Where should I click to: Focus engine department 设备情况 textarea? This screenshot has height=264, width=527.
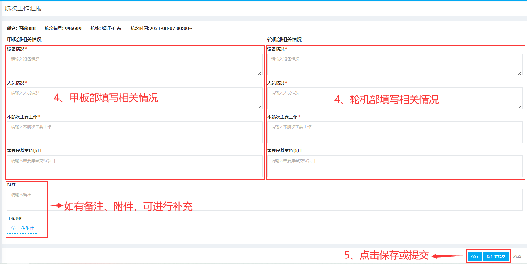pyautogui.click(x=395, y=64)
